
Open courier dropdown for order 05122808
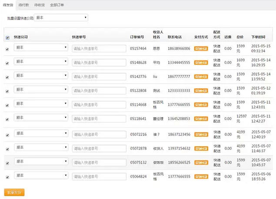[41, 91]
